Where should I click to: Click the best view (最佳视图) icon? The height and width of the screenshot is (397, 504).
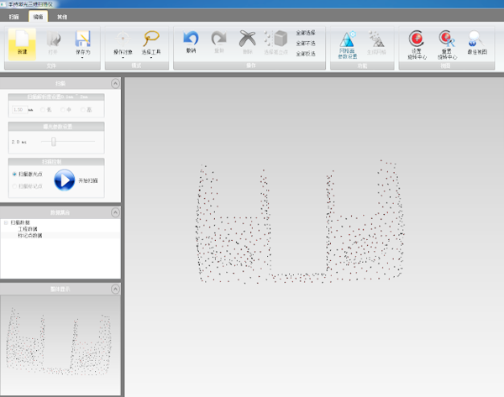(x=475, y=38)
